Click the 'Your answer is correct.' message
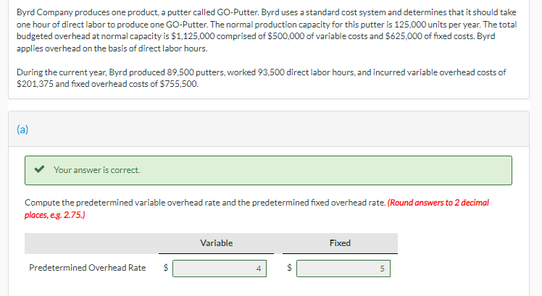This screenshot has width=542, height=296. 97,170
